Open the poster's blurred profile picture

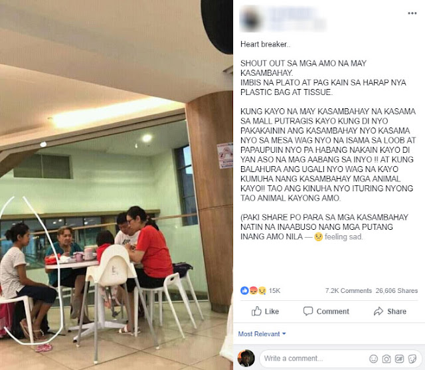pyautogui.click(x=251, y=19)
